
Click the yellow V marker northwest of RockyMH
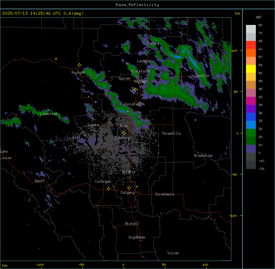(x=56, y=59)
